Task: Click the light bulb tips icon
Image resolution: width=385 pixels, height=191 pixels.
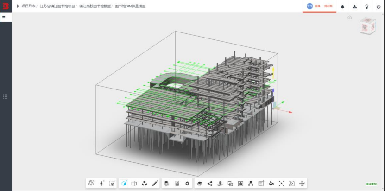Action: click(367, 6)
